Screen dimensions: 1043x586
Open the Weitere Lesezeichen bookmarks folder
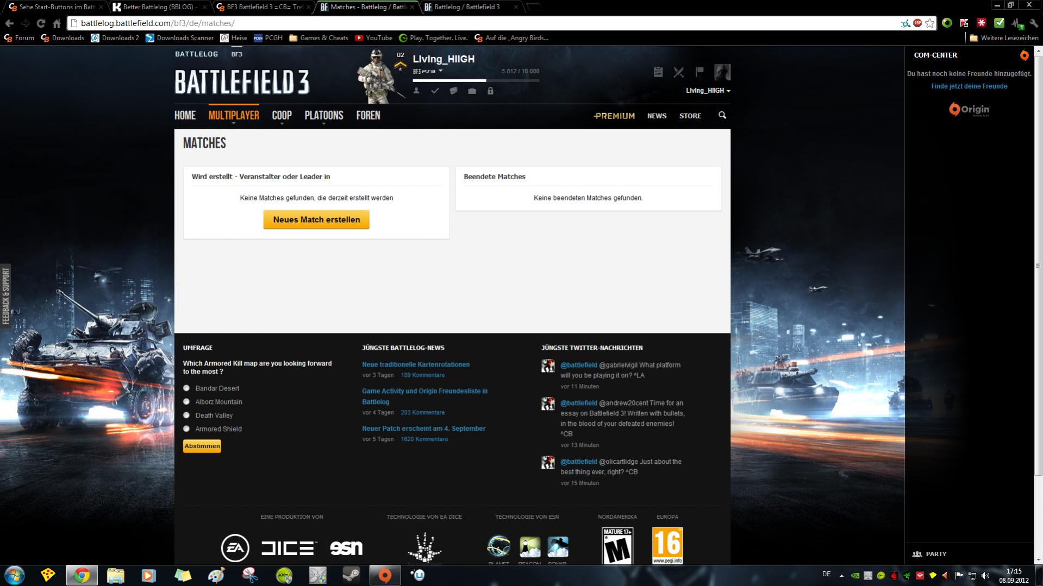point(1004,38)
